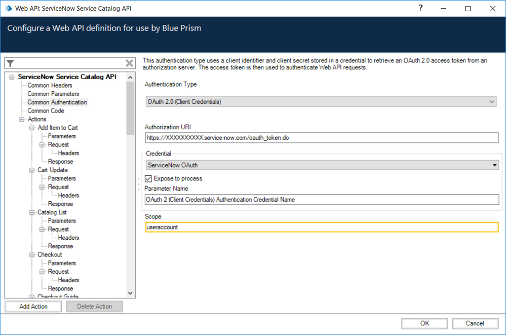506x335 pixels.
Task: Collapse the Cart Update Request node
Action: point(43,187)
